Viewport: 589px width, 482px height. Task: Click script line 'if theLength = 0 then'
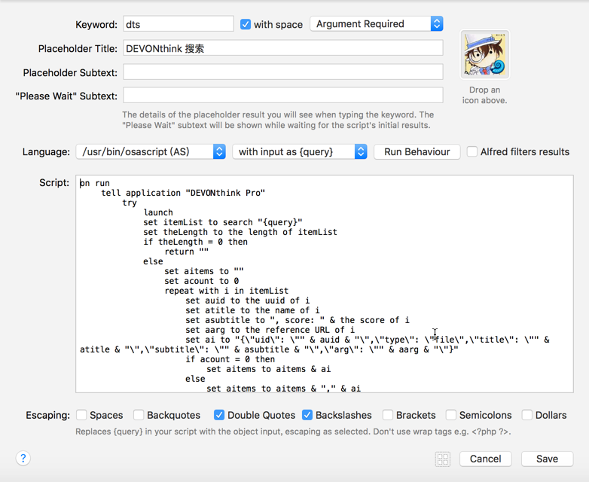coord(195,242)
